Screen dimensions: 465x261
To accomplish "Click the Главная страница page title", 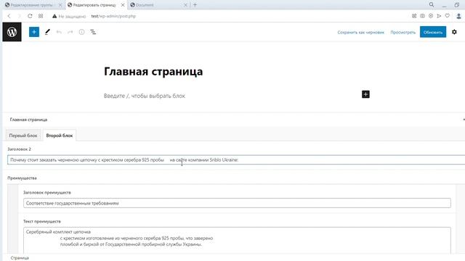I will pyautogui.click(x=153, y=71).
